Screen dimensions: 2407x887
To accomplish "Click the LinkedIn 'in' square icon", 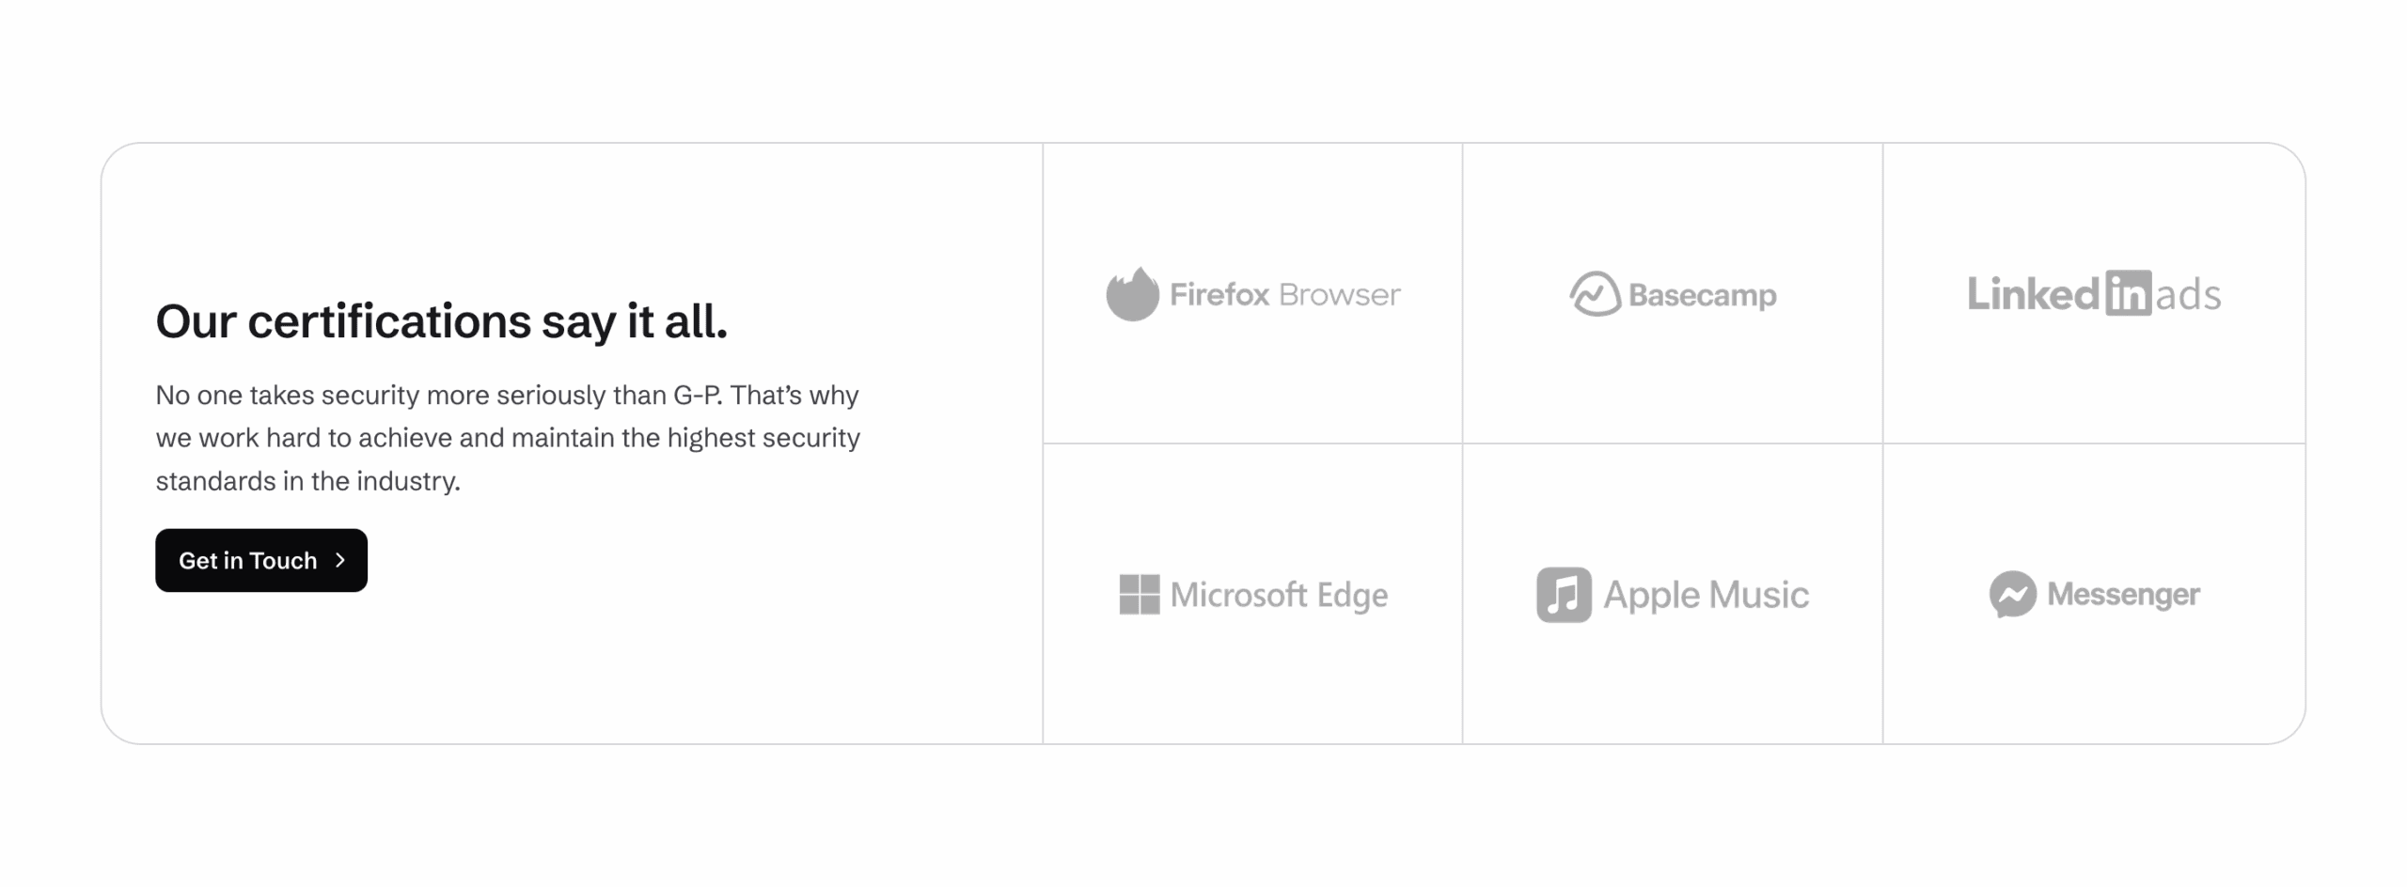I will pos(2128,293).
